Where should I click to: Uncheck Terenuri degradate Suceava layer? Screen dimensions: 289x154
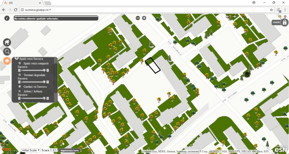[20, 75]
